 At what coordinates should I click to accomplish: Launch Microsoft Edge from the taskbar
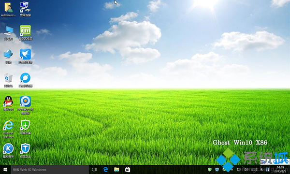tap(105, 170)
